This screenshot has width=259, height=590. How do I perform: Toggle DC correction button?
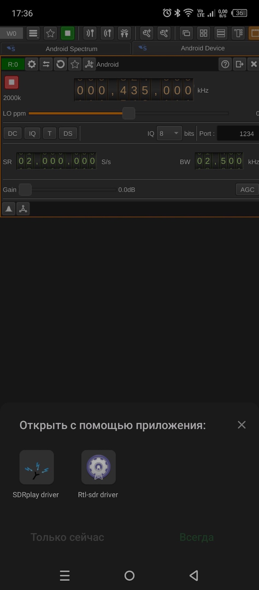[13, 133]
